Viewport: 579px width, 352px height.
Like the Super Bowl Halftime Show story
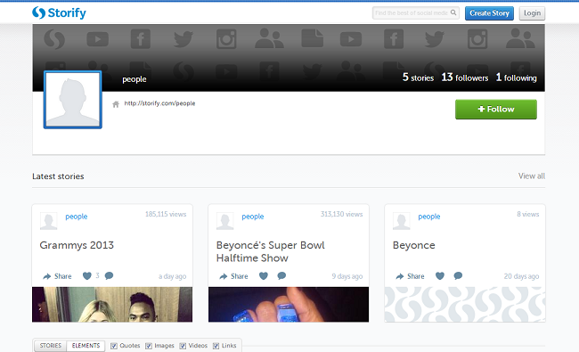(x=264, y=276)
